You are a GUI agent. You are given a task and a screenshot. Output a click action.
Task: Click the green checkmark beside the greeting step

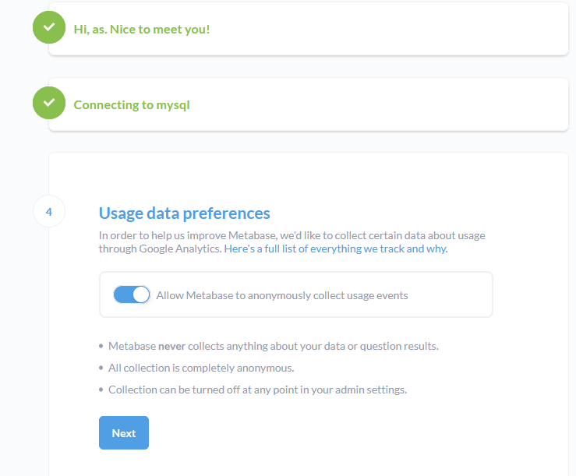point(49,27)
